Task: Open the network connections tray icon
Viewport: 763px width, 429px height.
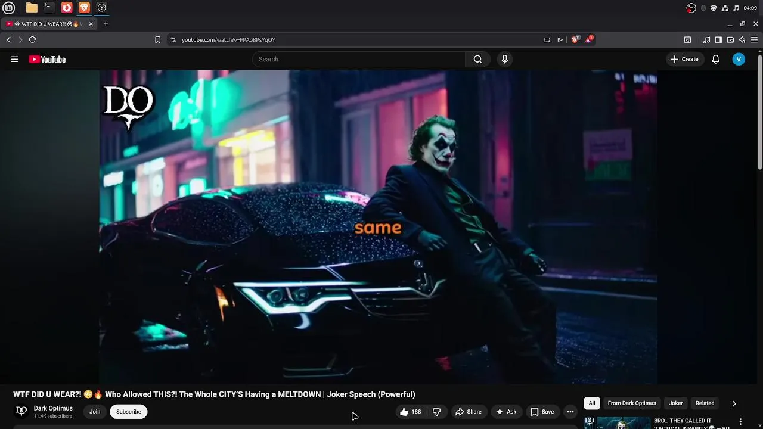Action: pyautogui.click(x=725, y=8)
